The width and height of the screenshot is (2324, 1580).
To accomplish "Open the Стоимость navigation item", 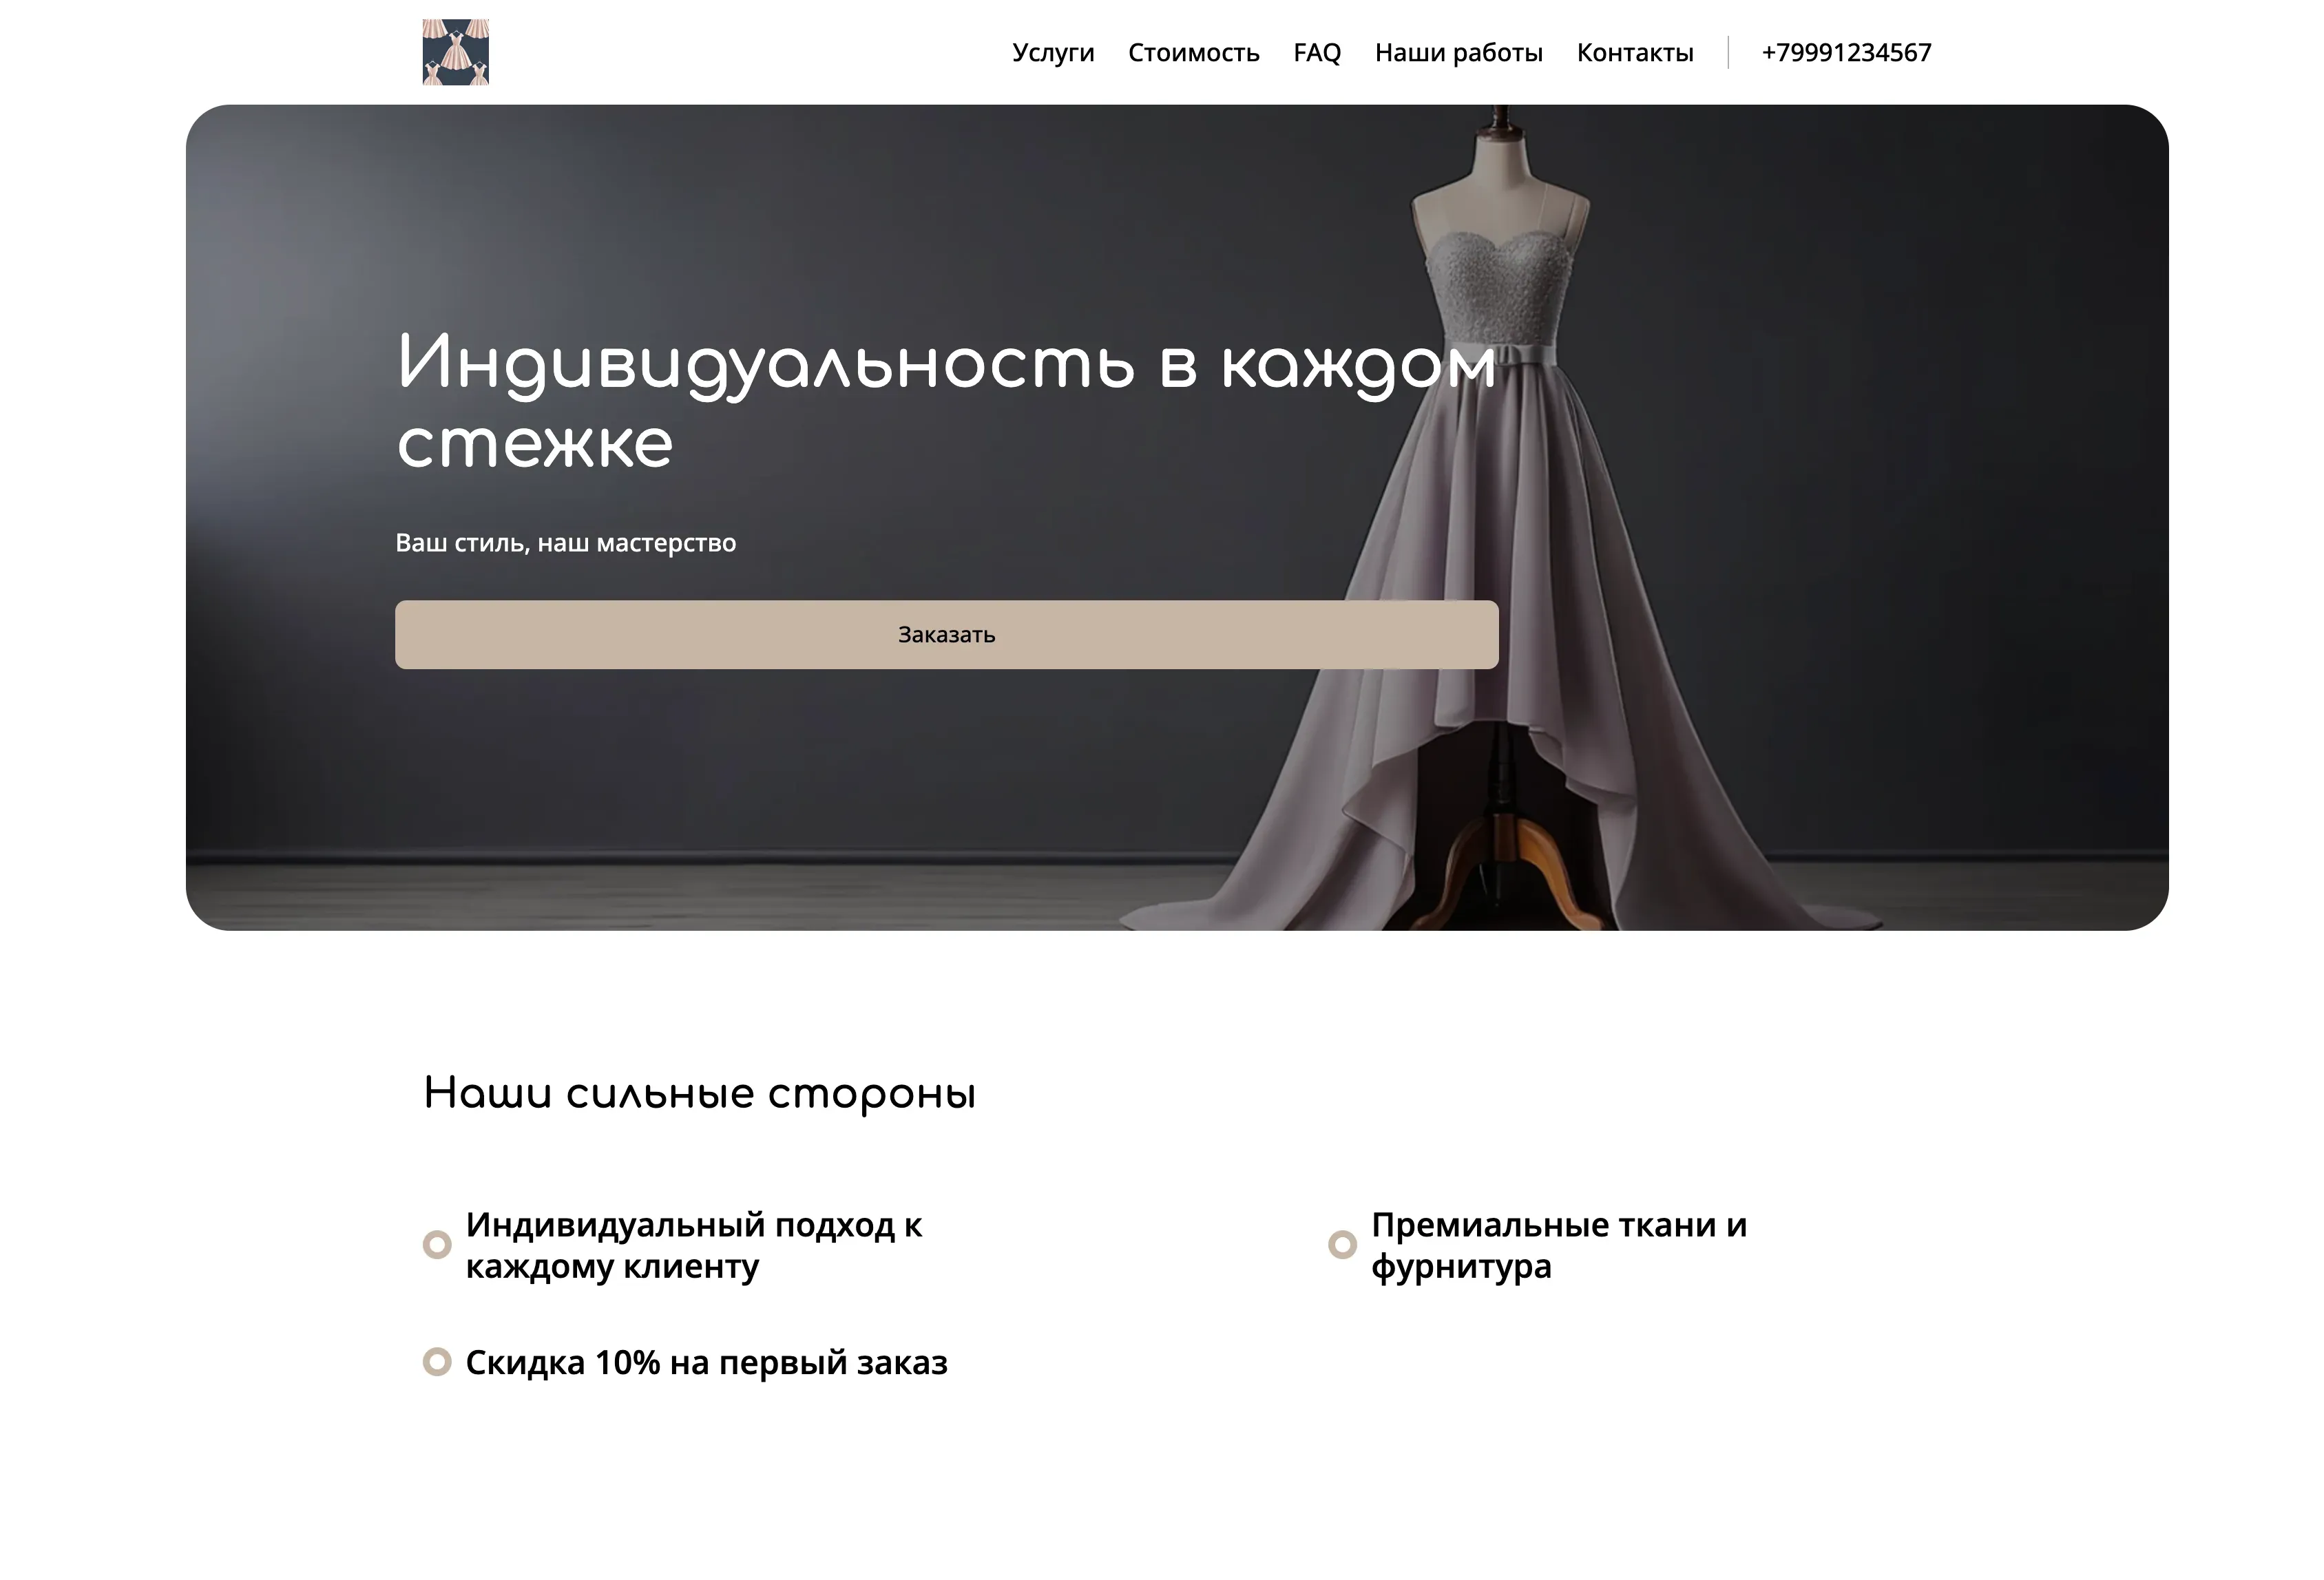I will 1194,52.
